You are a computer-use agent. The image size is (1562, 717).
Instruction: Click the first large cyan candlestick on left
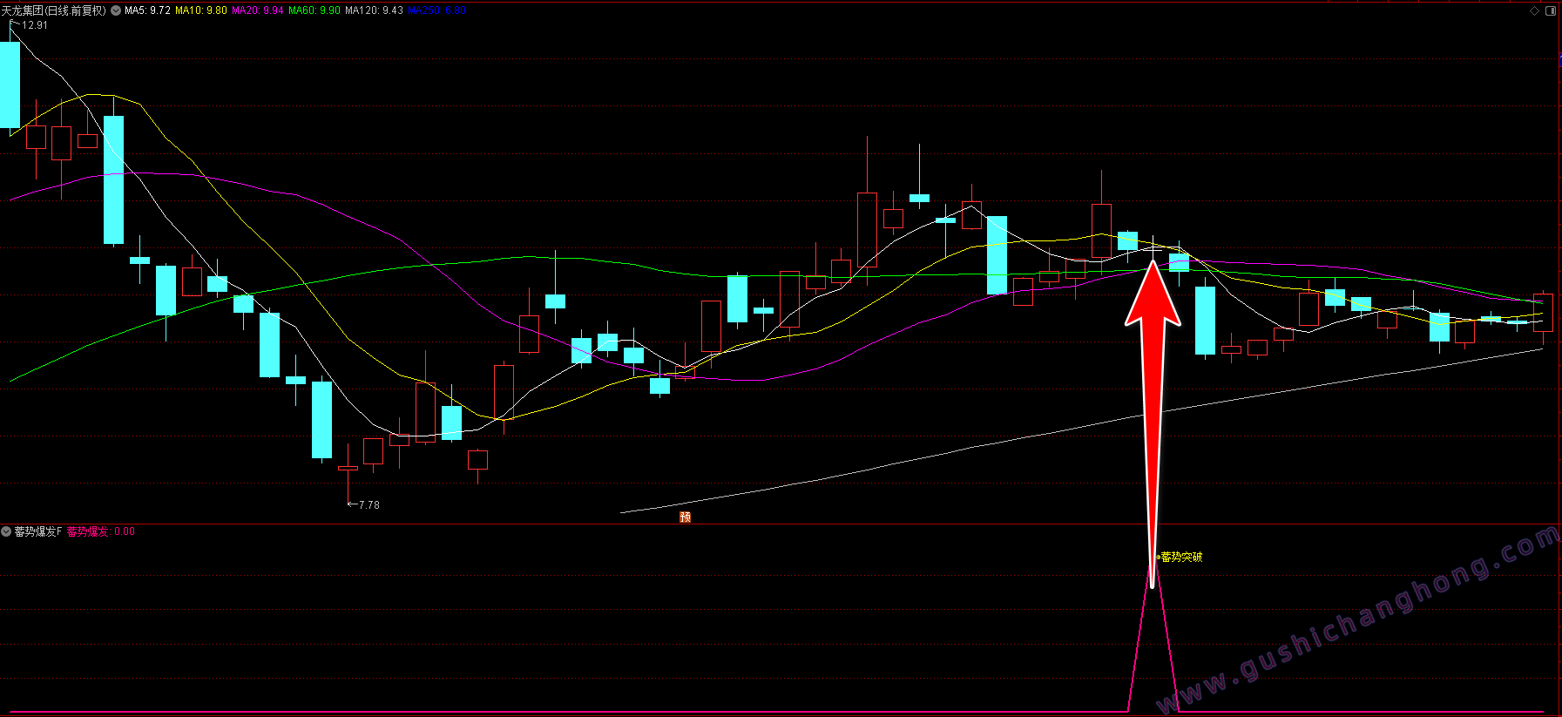click(x=10, y=85)
